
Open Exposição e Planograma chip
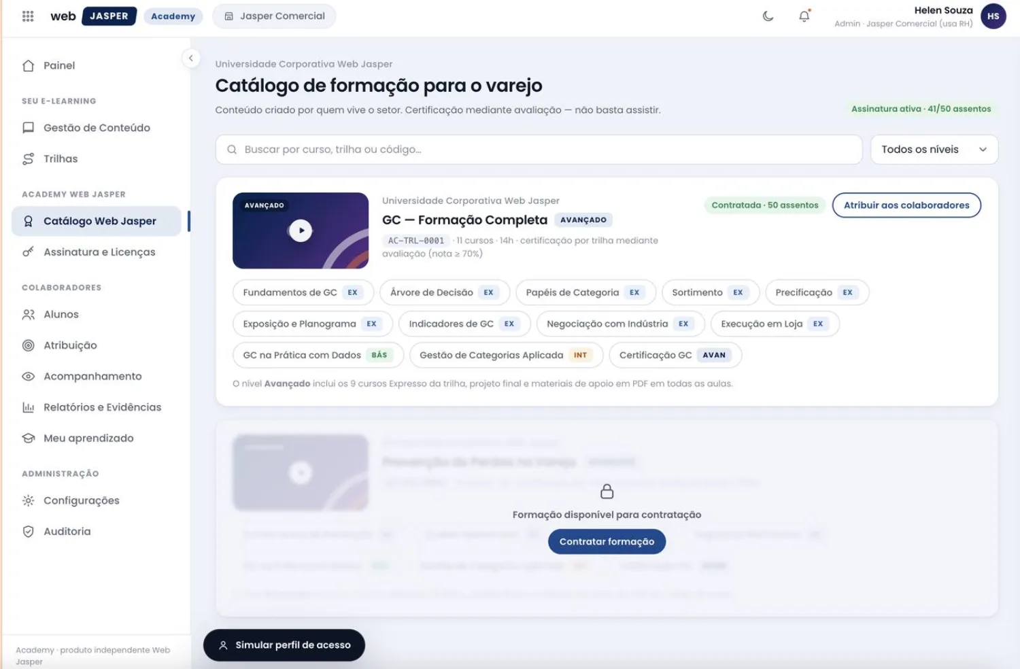pos(313,324)
